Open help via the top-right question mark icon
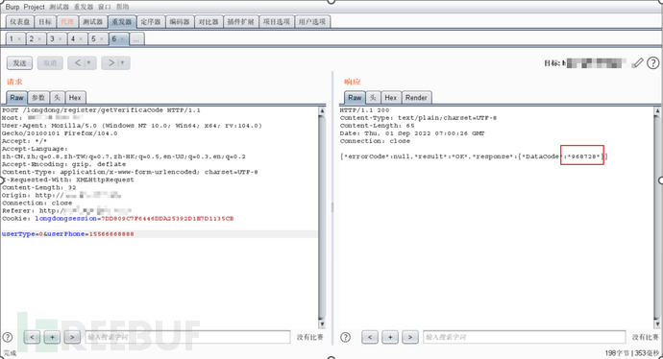The width and height of the screenshot is (663, 359). point(652,63)
